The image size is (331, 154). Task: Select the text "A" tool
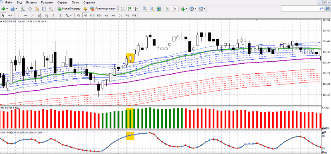(x=53, y=15)
